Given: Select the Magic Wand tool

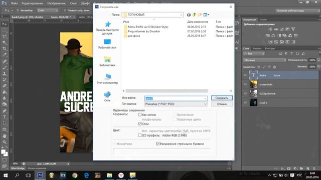Looking at the screenshot, I should (5, 42).
